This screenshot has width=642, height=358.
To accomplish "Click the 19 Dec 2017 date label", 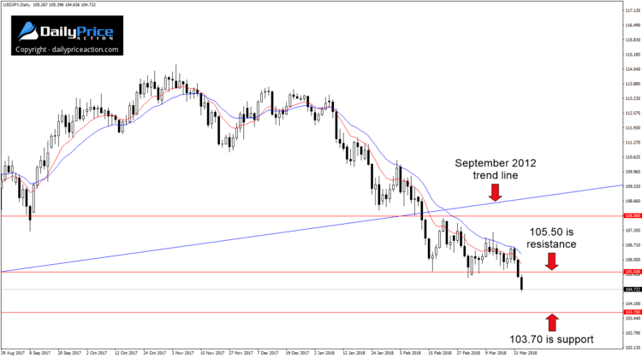I will click(298, 353).
